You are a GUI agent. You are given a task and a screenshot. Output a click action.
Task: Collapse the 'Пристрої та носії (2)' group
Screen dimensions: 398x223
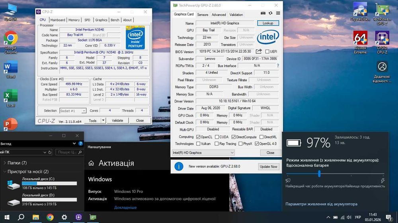(x=5, y=171)
